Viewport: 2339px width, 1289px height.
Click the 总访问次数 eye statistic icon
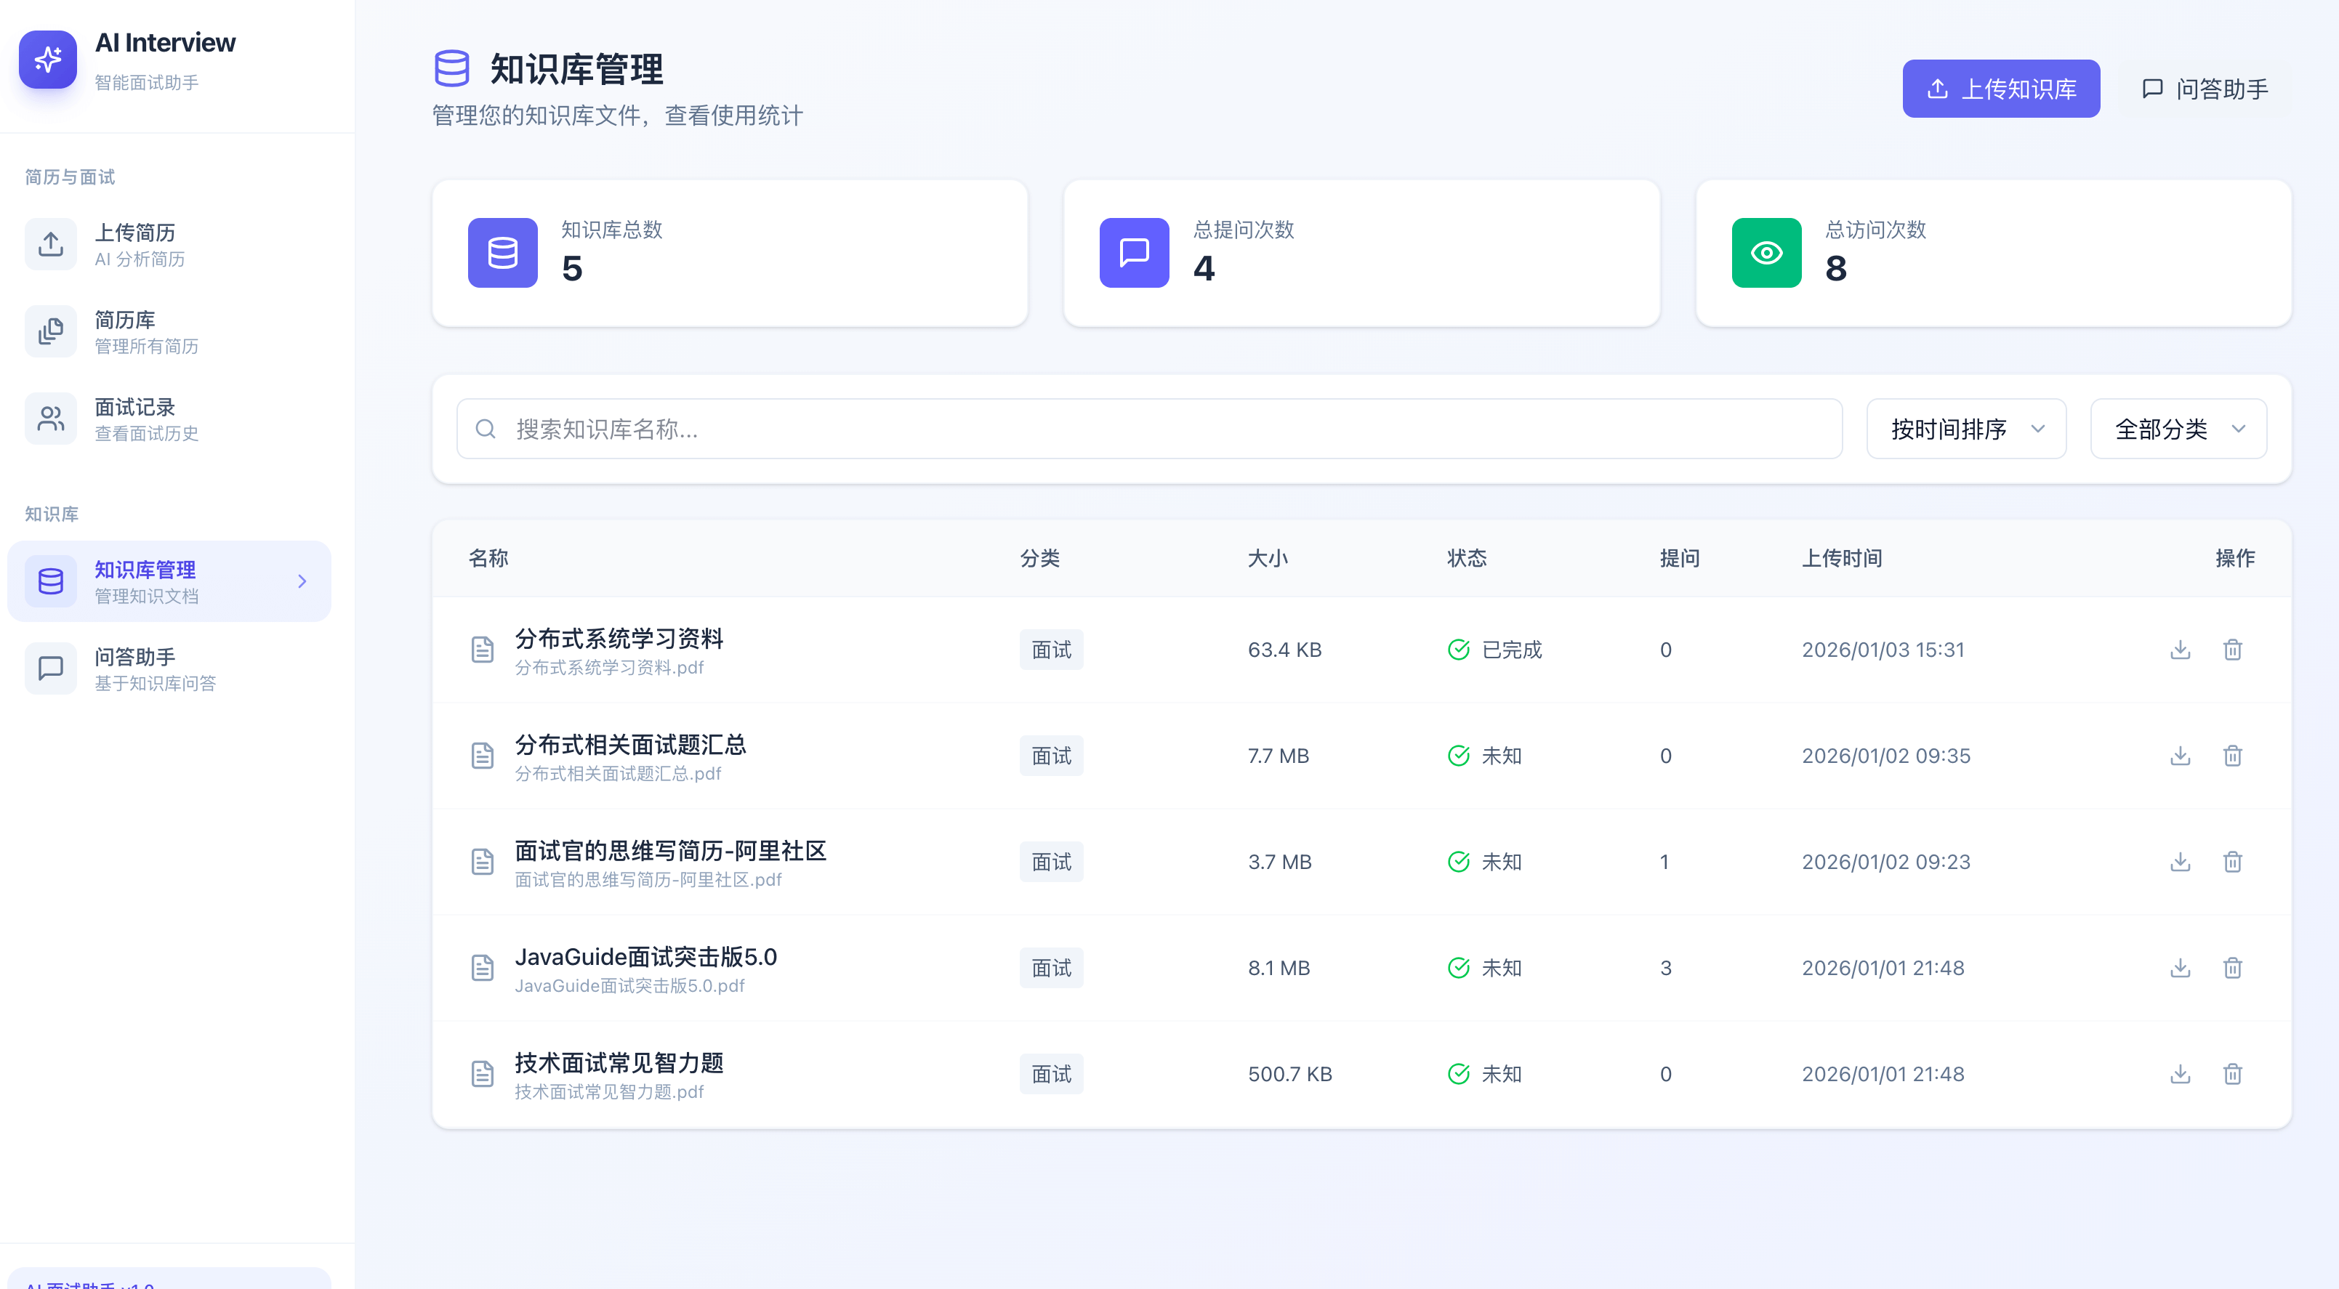1765,252
